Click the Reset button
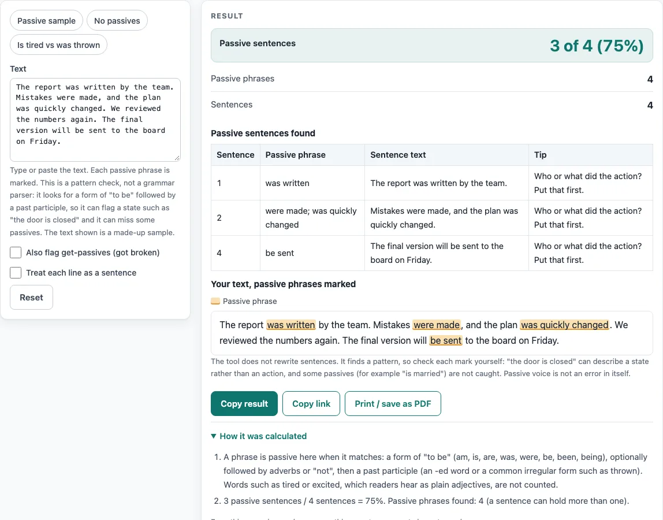663x520 pixels. 31,298
